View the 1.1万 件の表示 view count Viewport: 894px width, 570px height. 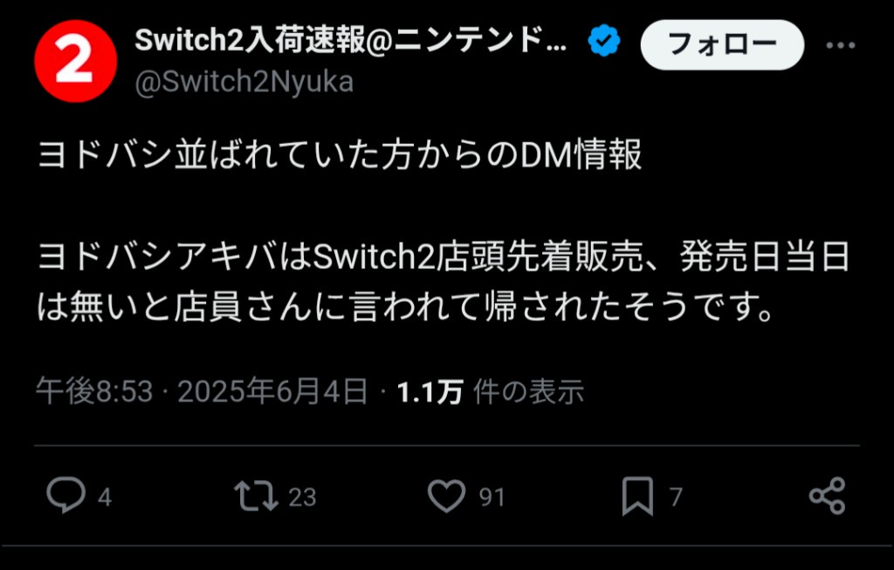(491, 392)
